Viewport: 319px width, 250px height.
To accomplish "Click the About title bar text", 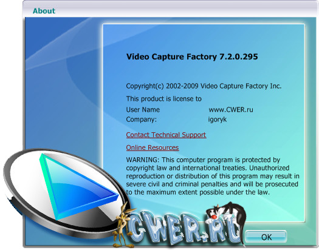I will pyautogui.click(x=44, y=11).
